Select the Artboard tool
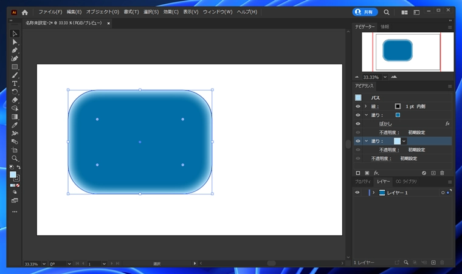 tap(15, 150)
